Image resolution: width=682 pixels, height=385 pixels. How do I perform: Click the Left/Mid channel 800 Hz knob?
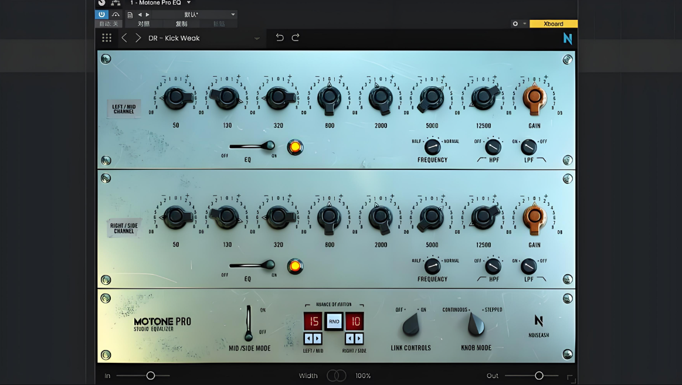point(329,98)
